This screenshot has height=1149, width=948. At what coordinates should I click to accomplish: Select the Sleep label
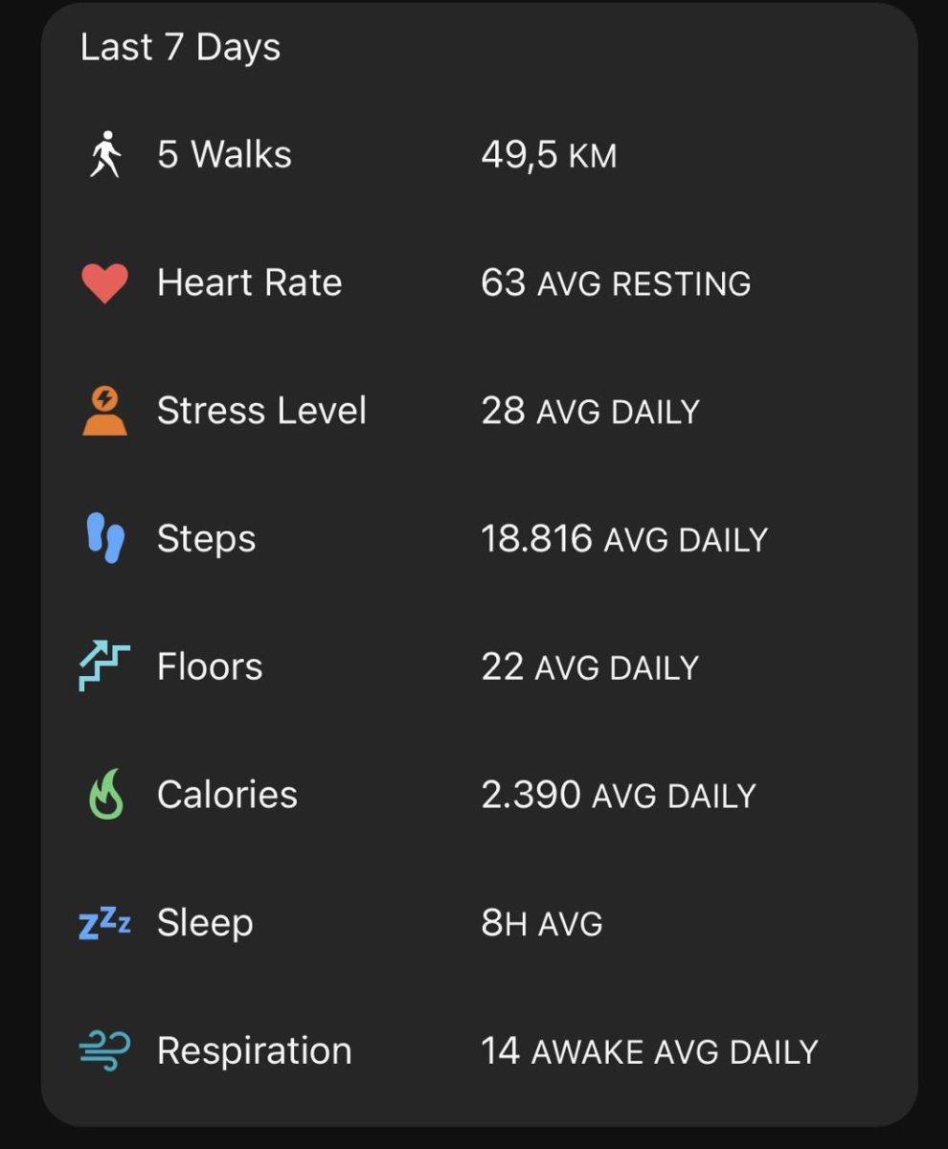(205, 923)
